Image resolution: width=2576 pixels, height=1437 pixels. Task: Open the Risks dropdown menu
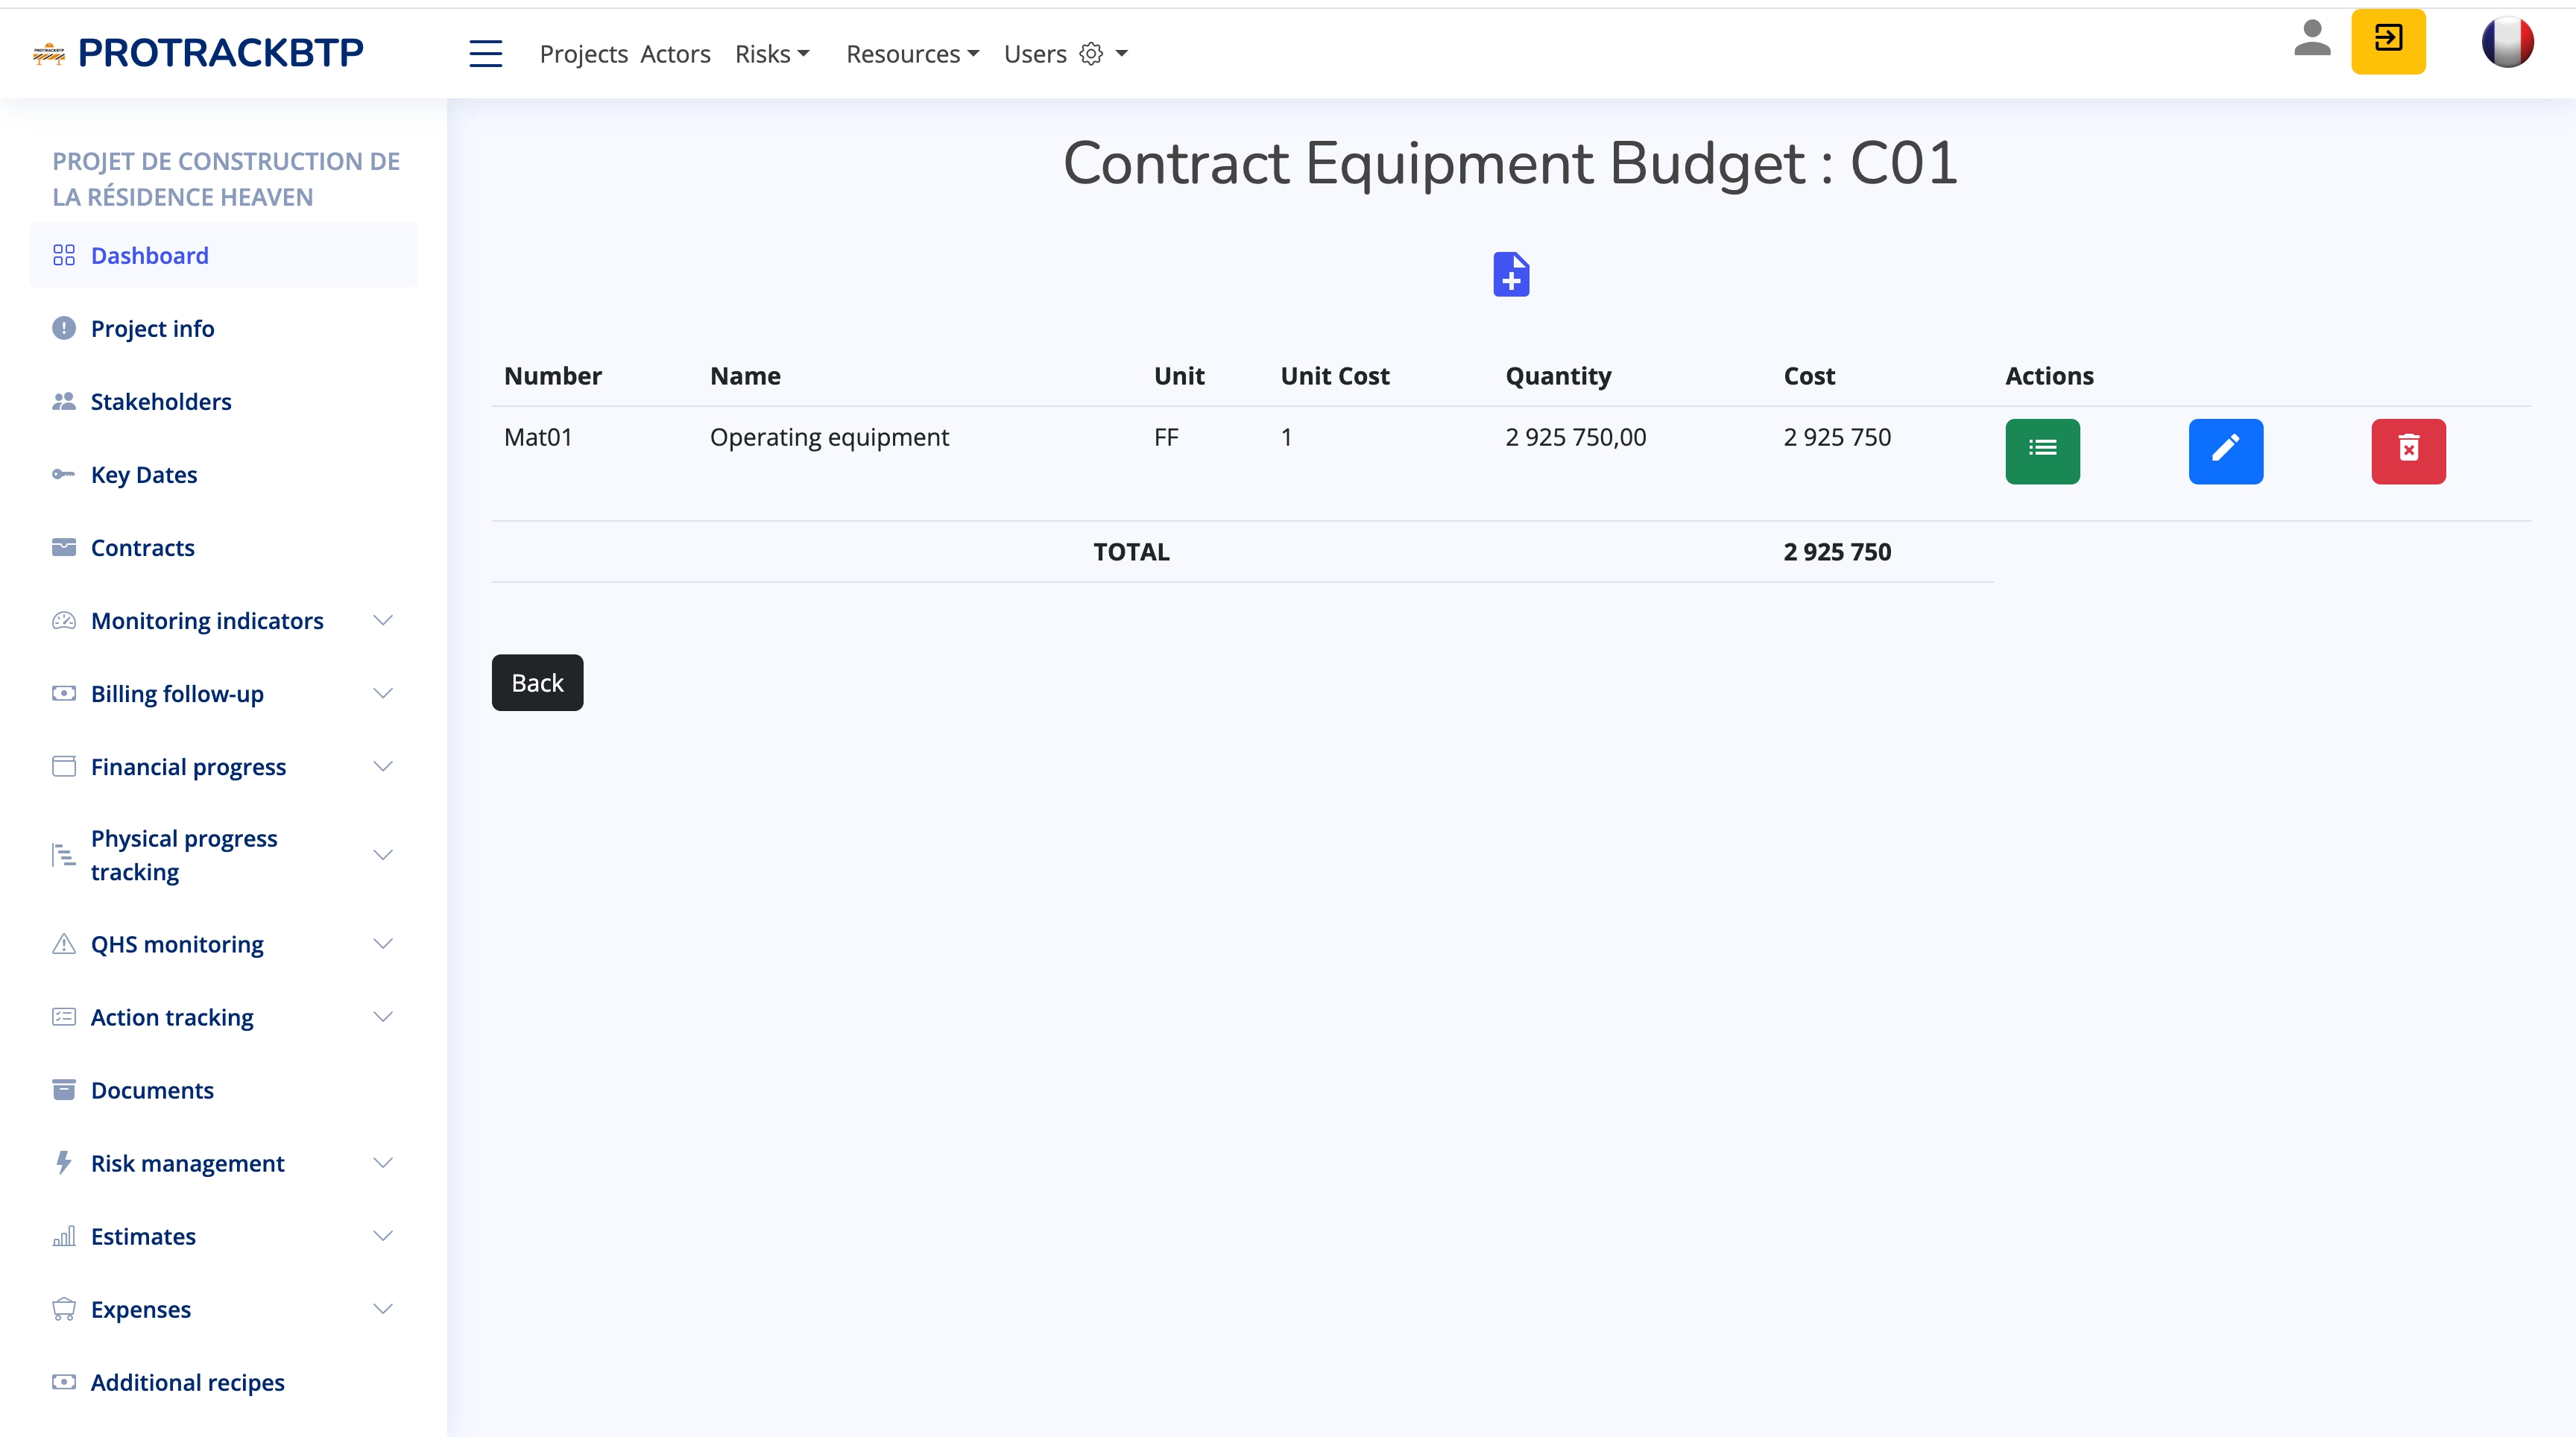pyautogui.click(x=772, y=54)
